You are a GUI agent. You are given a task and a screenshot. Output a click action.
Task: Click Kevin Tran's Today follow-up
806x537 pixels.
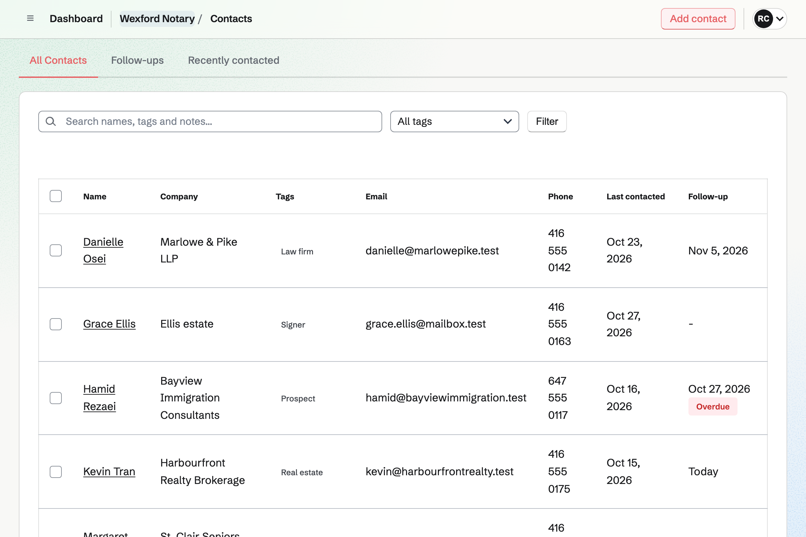pos(703,472)
